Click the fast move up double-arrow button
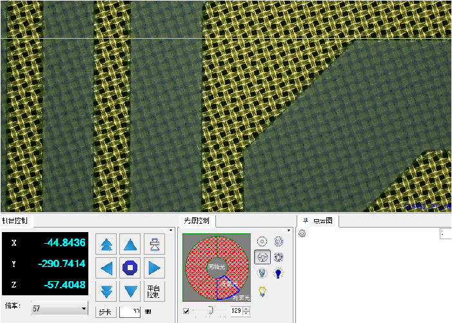Image resolution: width=452 pixels, height=323 pixels. (106, 244)
